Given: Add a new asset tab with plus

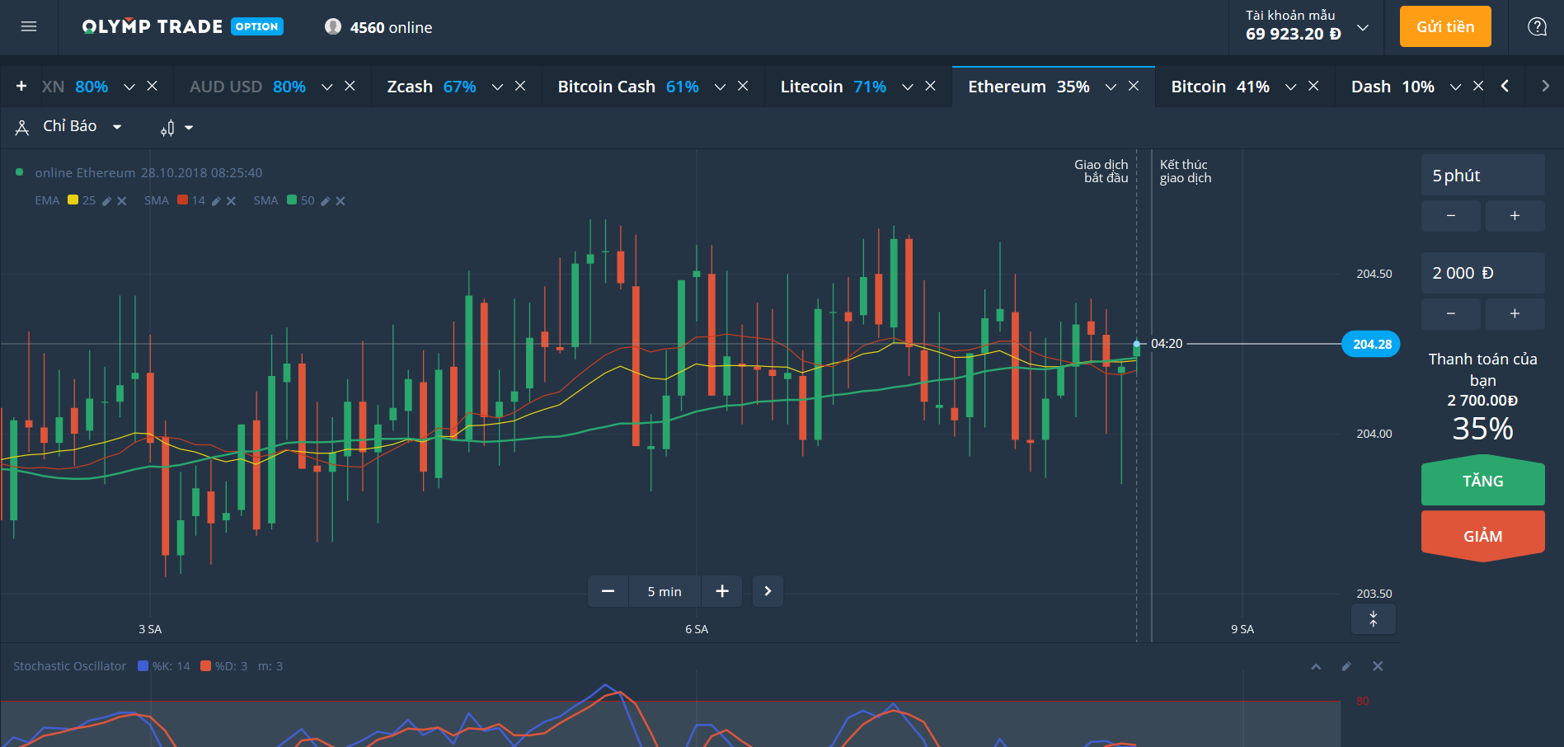Looking at the screenshot, I should point(21,87).
